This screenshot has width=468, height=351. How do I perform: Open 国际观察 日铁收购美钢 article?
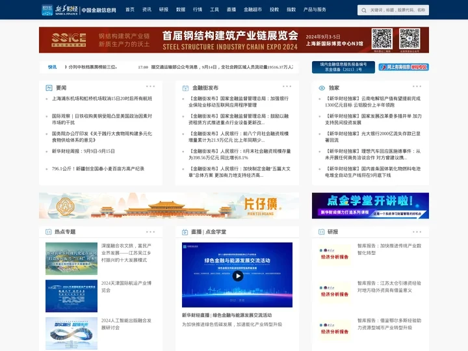click(x=102, y=120)
